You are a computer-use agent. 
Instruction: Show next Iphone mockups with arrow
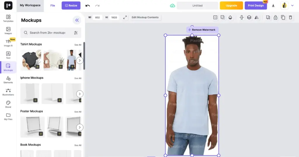(80, 94)
